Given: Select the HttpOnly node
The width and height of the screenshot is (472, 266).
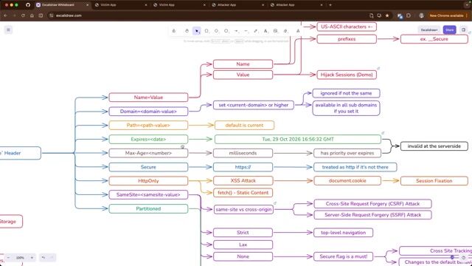Looking at the screenshot, I should click(x=148, y=180).
